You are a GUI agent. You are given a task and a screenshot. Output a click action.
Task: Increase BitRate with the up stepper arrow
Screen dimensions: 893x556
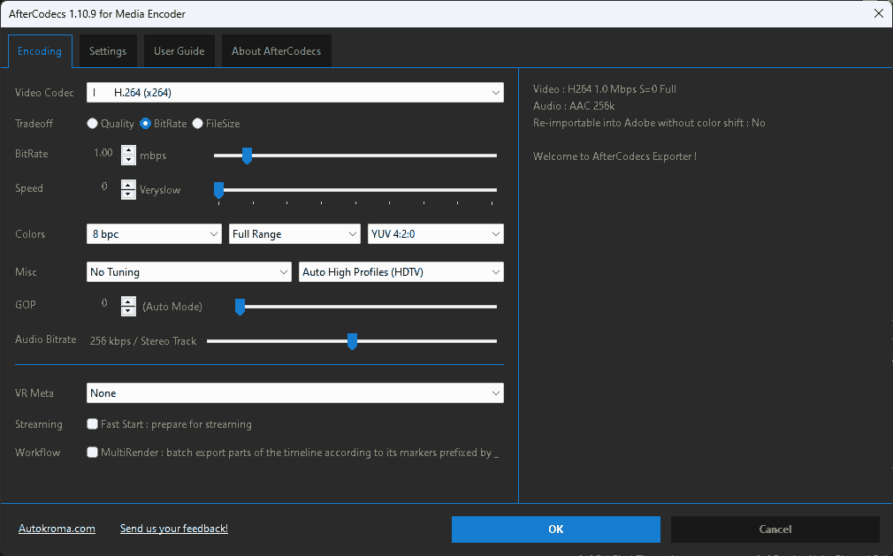(x=129, y=151)
